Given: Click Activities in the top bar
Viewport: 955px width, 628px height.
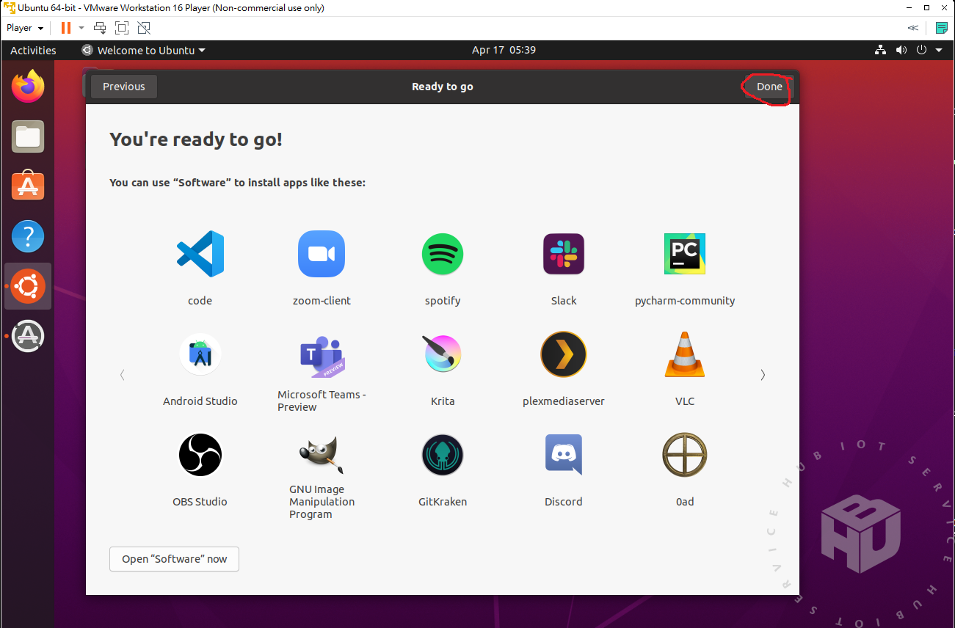Looking at the screenshot, I should 33,50.
